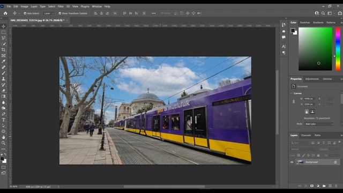Image resolution: width=343 pixels, height=193 pixels.
Task: Select the Blur tool
Action: 4,102
